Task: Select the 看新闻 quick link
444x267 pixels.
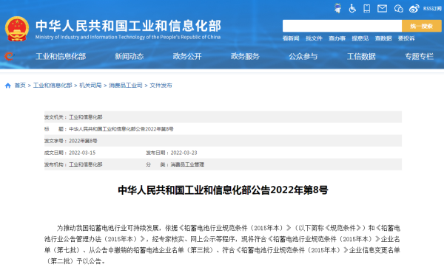Action: [x=291, y=38]
